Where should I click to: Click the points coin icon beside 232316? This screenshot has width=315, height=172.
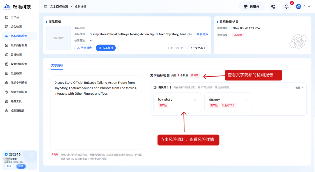coord(6,154)
